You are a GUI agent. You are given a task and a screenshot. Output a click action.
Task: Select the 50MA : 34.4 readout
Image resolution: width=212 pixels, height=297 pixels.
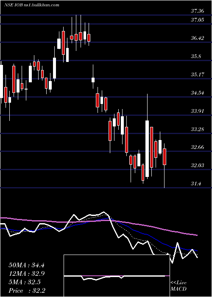click(x=26, y=265)
